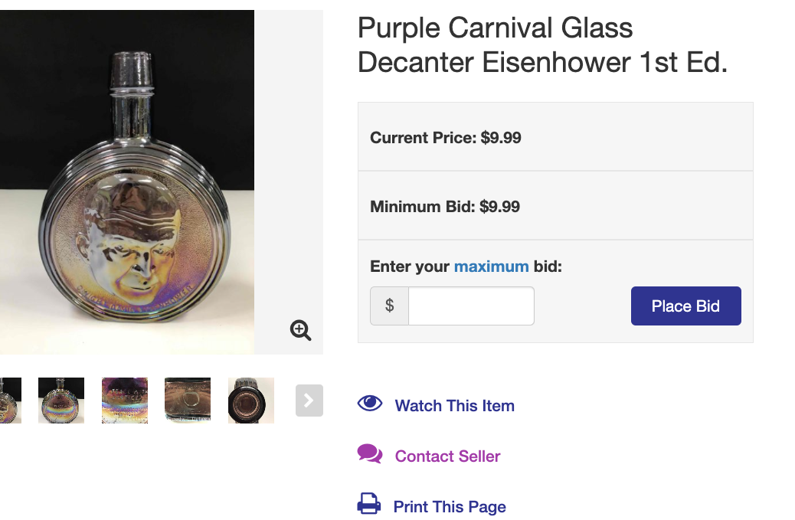
Task: Select the Print This Page link text
Action: pyautogui.click(x=450, y=507)
